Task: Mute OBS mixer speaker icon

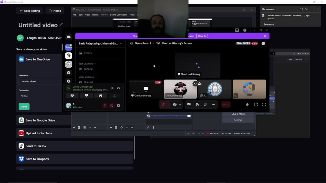Action: 148,116
